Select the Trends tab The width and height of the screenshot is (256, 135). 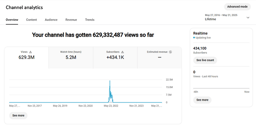(90, 20)
